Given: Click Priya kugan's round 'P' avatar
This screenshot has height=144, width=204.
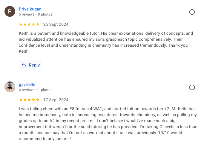Looking at the screenshot, I should click(10, 11).
